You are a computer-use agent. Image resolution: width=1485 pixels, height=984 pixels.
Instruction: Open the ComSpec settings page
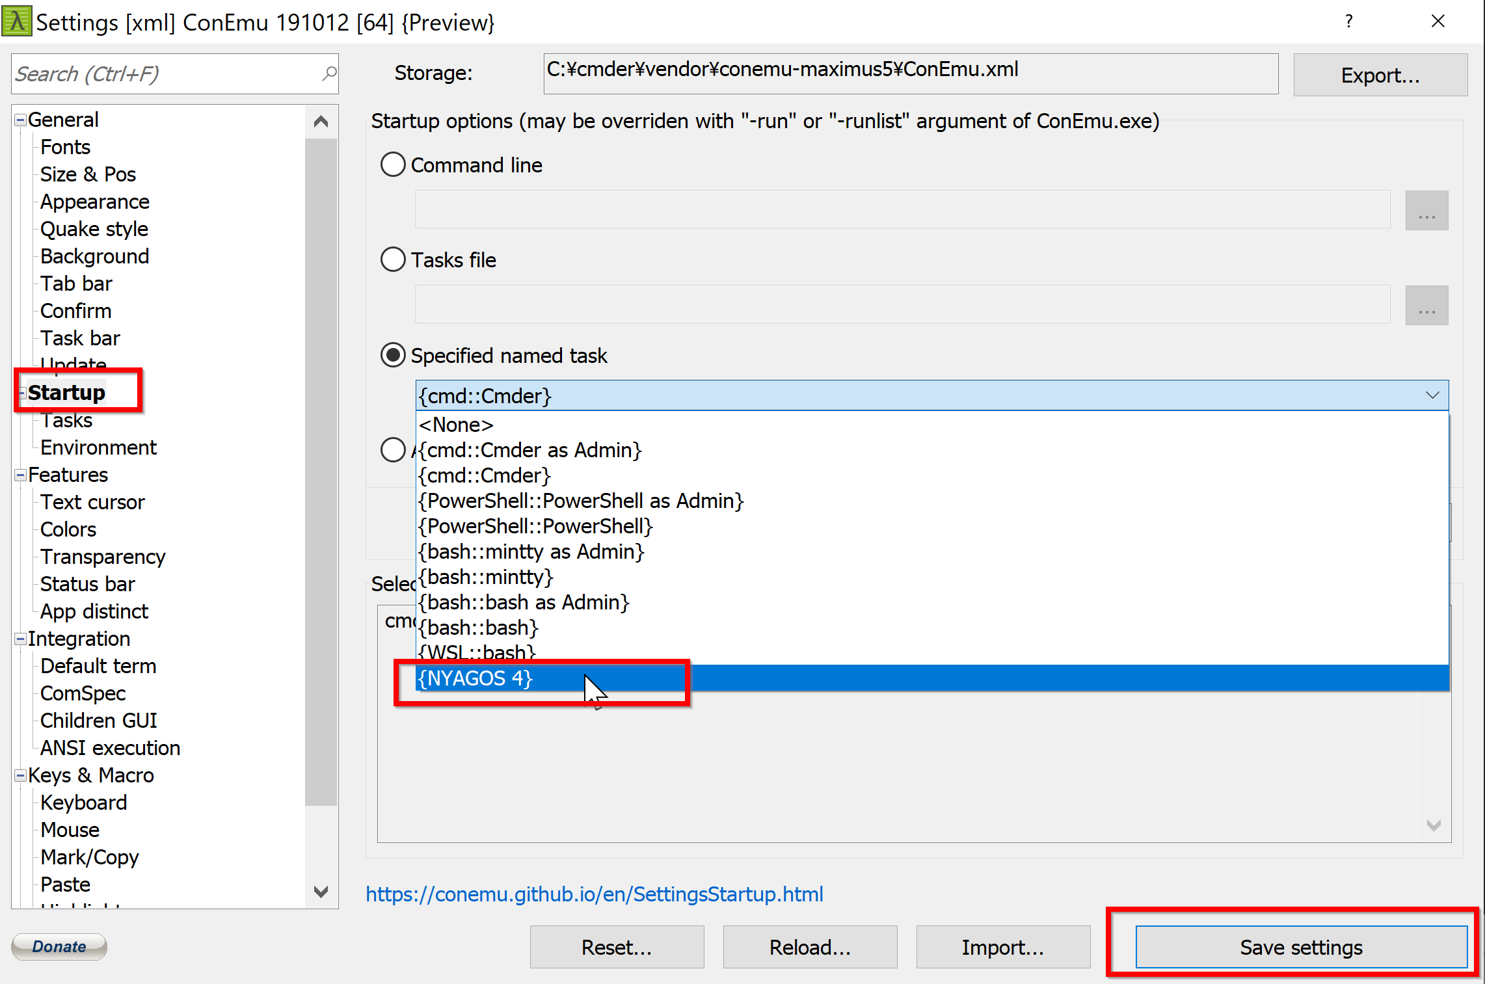pos(83,693)
